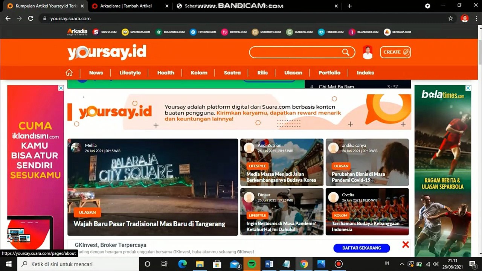Close the left iklandisini ad
The image size is (482, 271).
[x=61, y=88]
